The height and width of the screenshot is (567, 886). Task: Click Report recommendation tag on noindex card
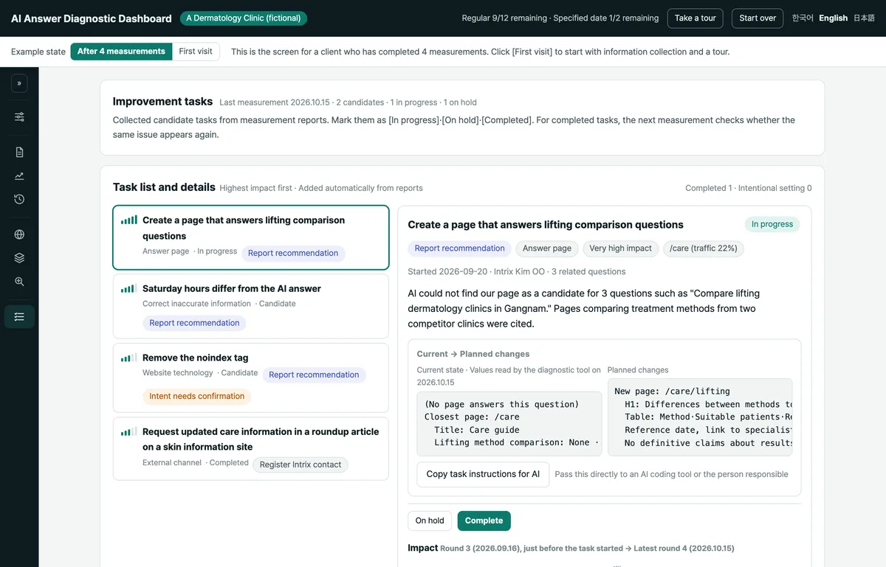tap(314, 375)
